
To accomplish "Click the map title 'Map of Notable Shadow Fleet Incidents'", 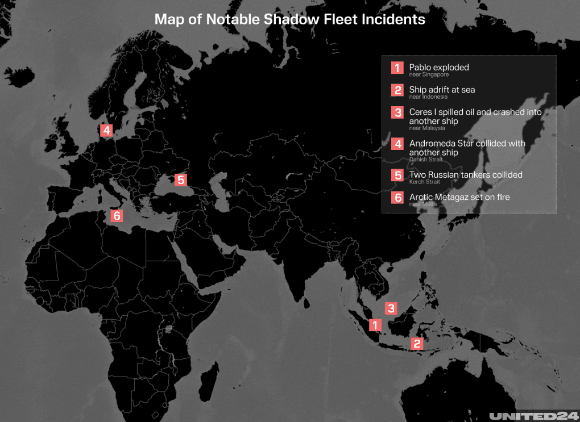I will [289, 19].
